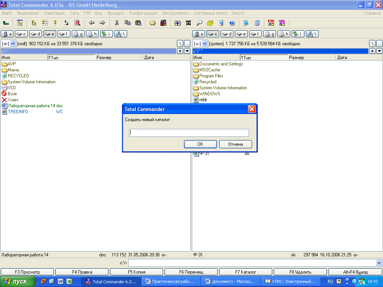Select CD drive h in right panel

click(284, 34)
